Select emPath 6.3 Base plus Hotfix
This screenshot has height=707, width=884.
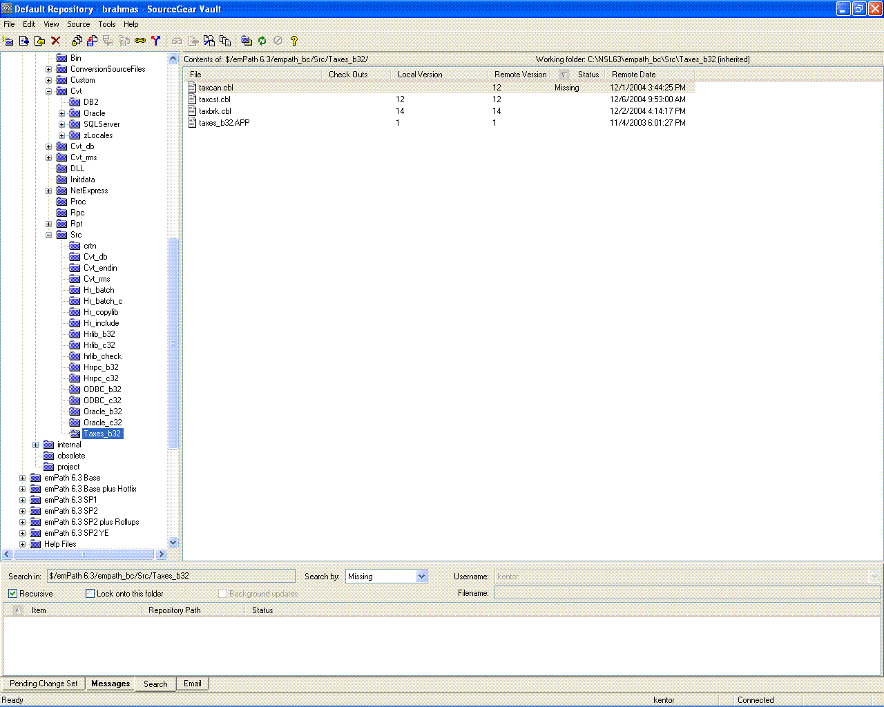(x=90, y=489)
